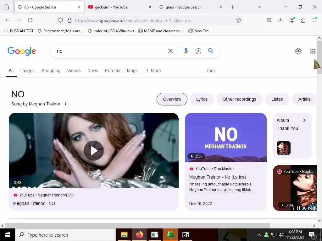The height and width of the screenshot is (241, 322).
Task: Open the New Tab bookmark
Action: (x=198, y=31)
